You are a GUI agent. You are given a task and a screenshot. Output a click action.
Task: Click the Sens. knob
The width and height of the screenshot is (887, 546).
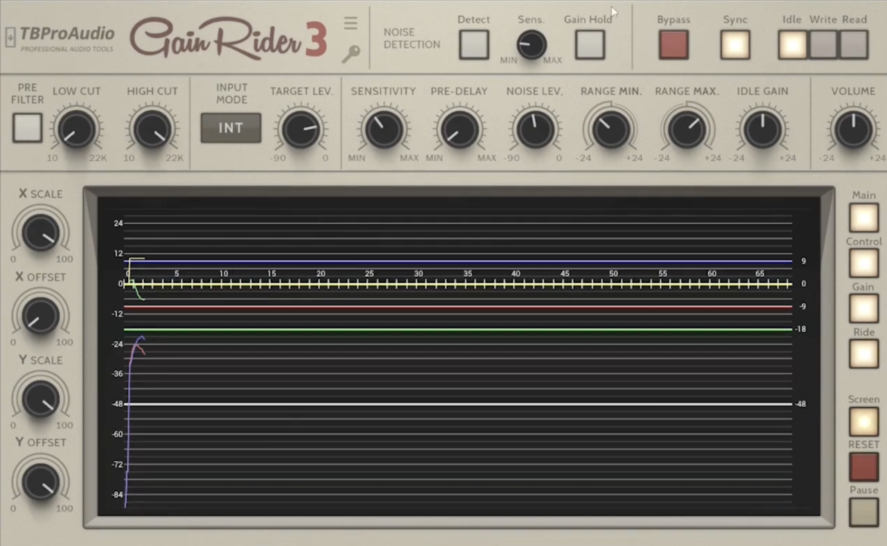click(x=532, y=45)
